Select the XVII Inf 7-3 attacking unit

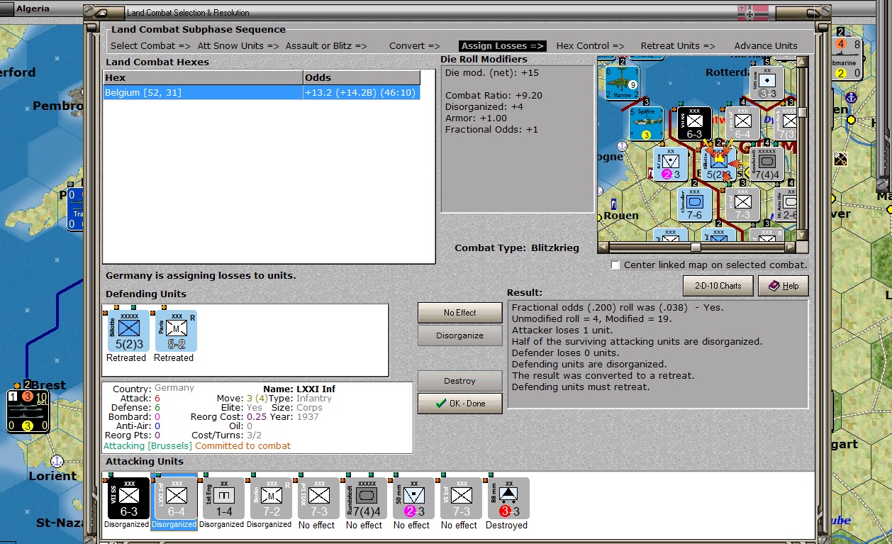318,497
